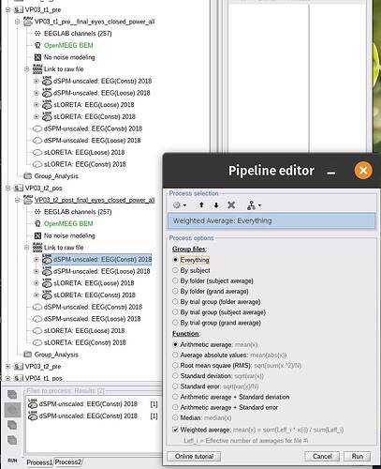Delete selected process with the X icon

(x=231, y=205)
